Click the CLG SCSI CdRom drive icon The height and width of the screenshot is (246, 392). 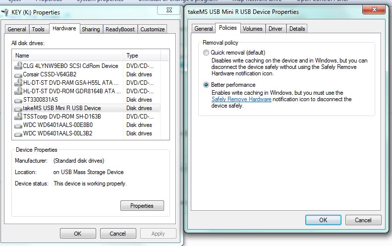(x=18, y=66)
